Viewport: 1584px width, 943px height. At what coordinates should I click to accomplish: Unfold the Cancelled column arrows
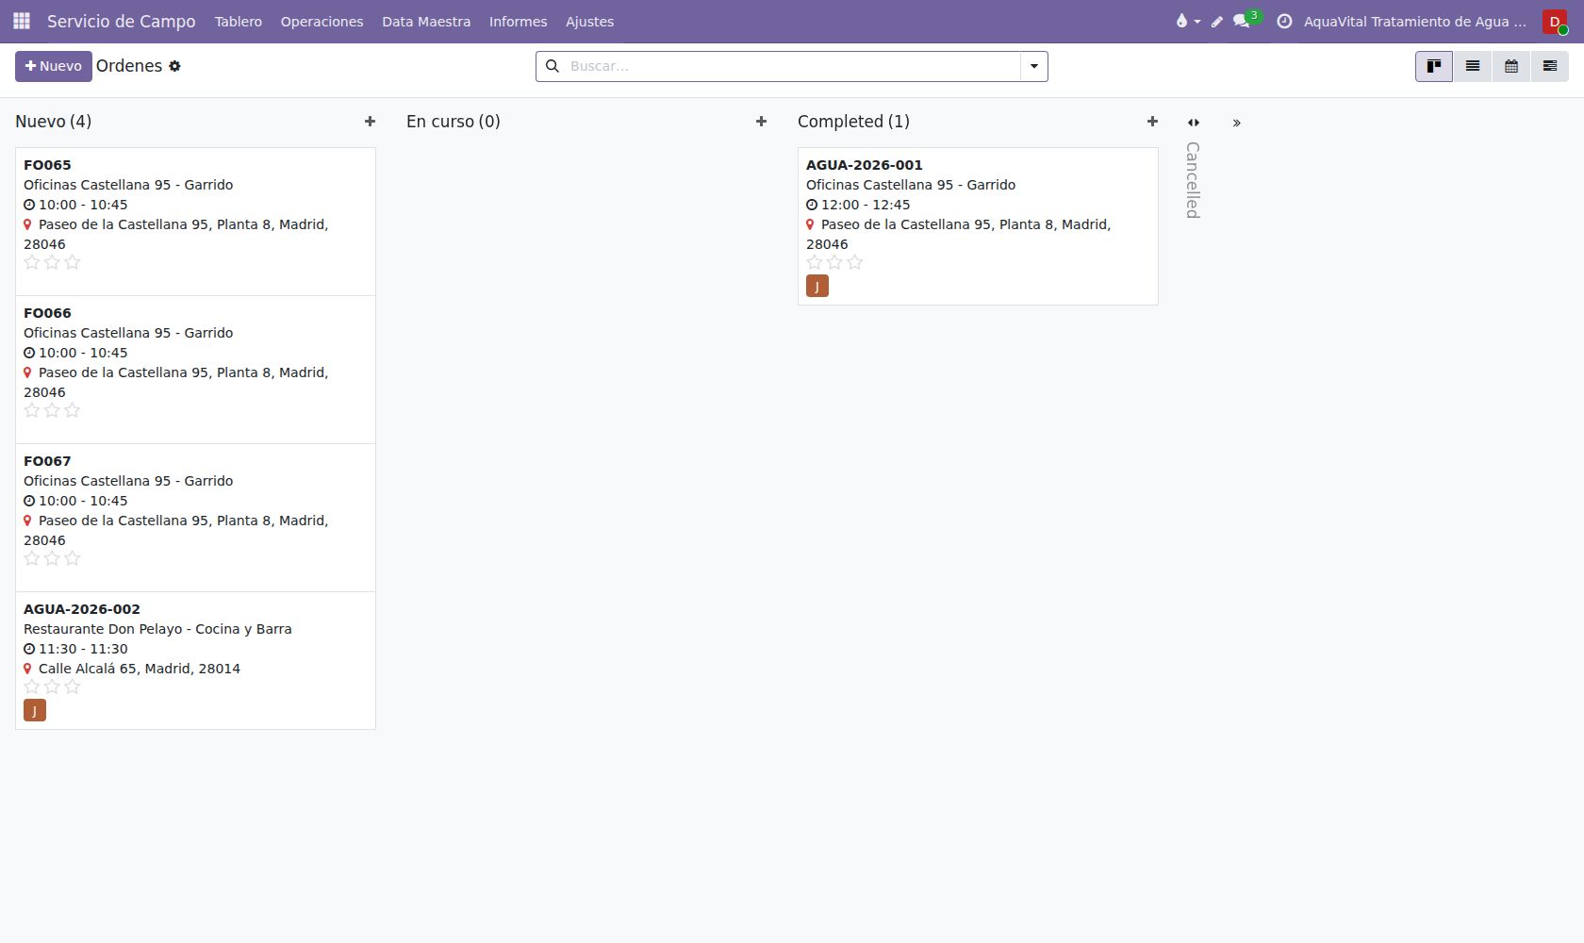coord(1194,123)
